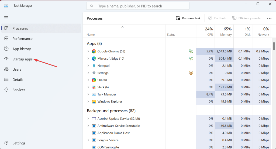The image size is (276, 149).
Task: Click the Run new task button
Action: click(188, 18)
